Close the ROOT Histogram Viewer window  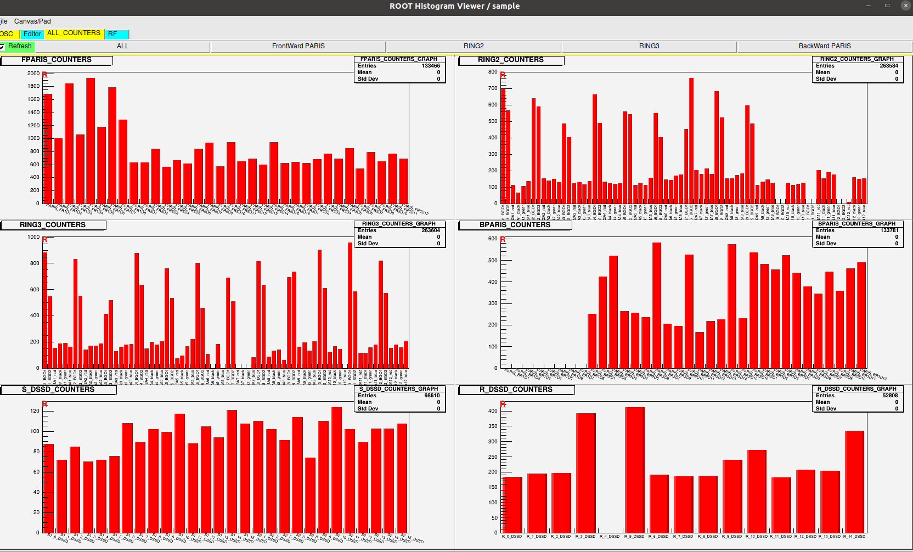[905, 5]
